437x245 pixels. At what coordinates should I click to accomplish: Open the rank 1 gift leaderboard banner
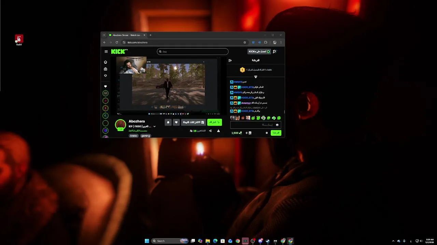pyautogui.click(x=256, y=70)
